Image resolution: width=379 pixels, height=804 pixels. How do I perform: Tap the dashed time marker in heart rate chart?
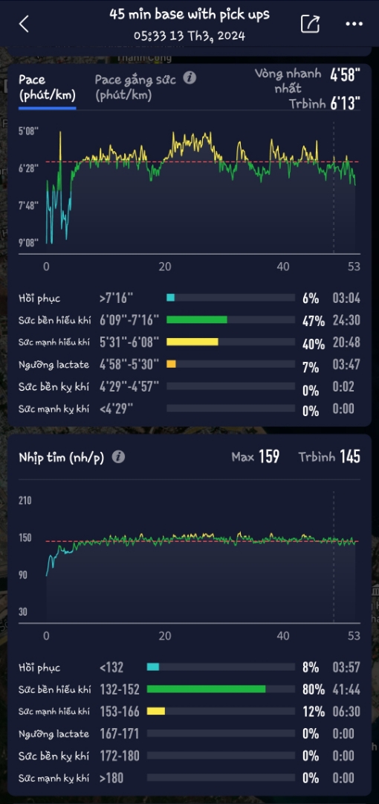click(x=334, y=556)
